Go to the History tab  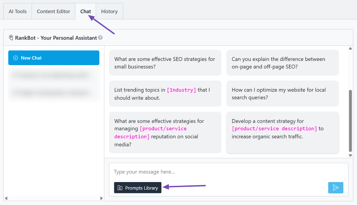(109, 11)
